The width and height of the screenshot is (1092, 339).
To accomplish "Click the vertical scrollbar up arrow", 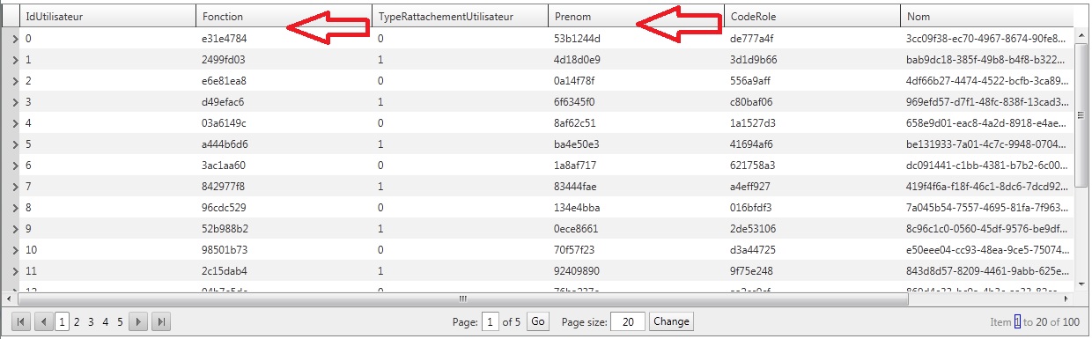I will (x=1082, y=35).
